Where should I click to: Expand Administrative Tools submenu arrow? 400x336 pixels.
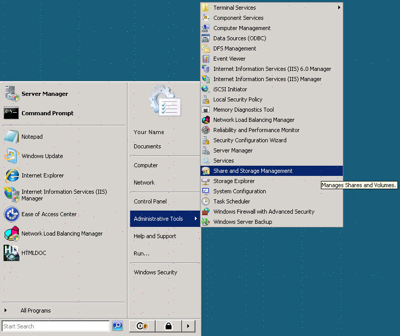click(x=196, y=218)
